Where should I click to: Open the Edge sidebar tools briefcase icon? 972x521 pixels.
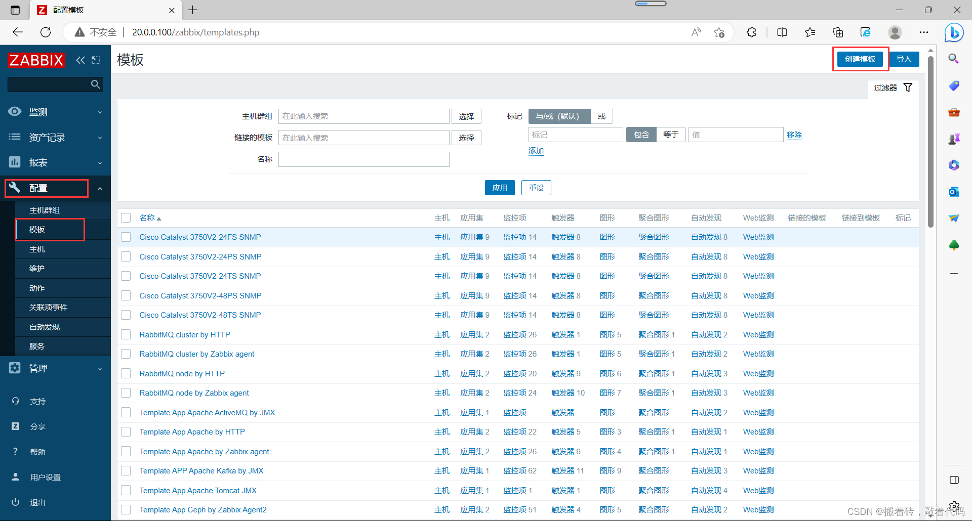954,112
